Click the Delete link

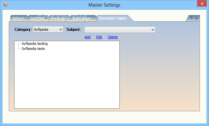[113, 37]
